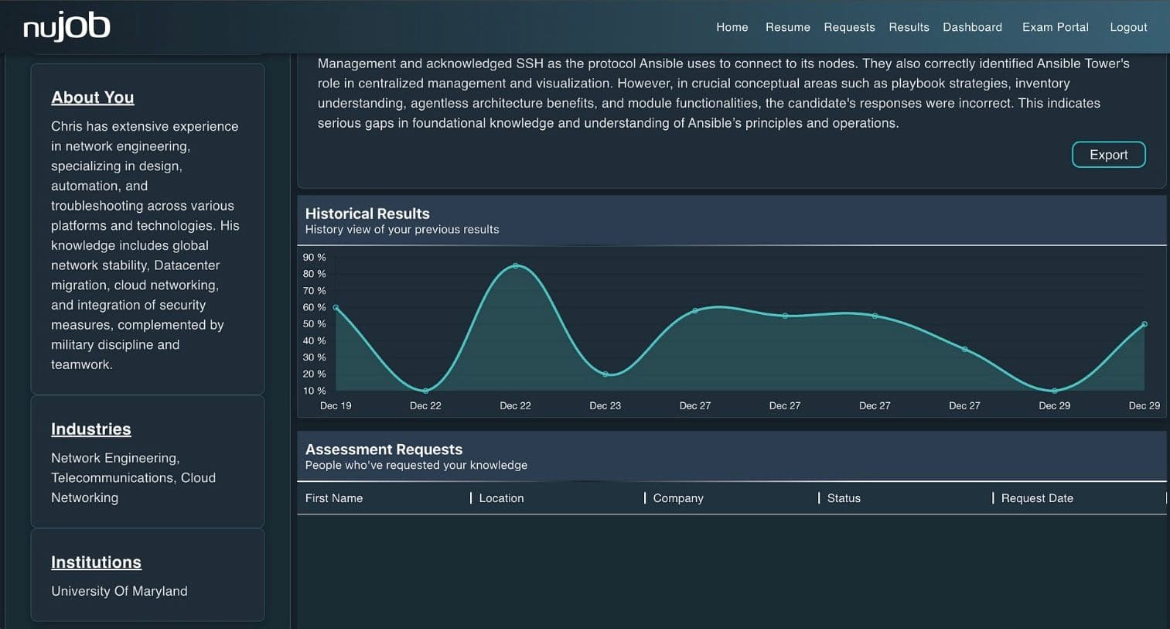Image resolution: width=1170 pixels, height=629 pixels.
Task: Sort the table by Status column
Action: [x=844, y=498]
